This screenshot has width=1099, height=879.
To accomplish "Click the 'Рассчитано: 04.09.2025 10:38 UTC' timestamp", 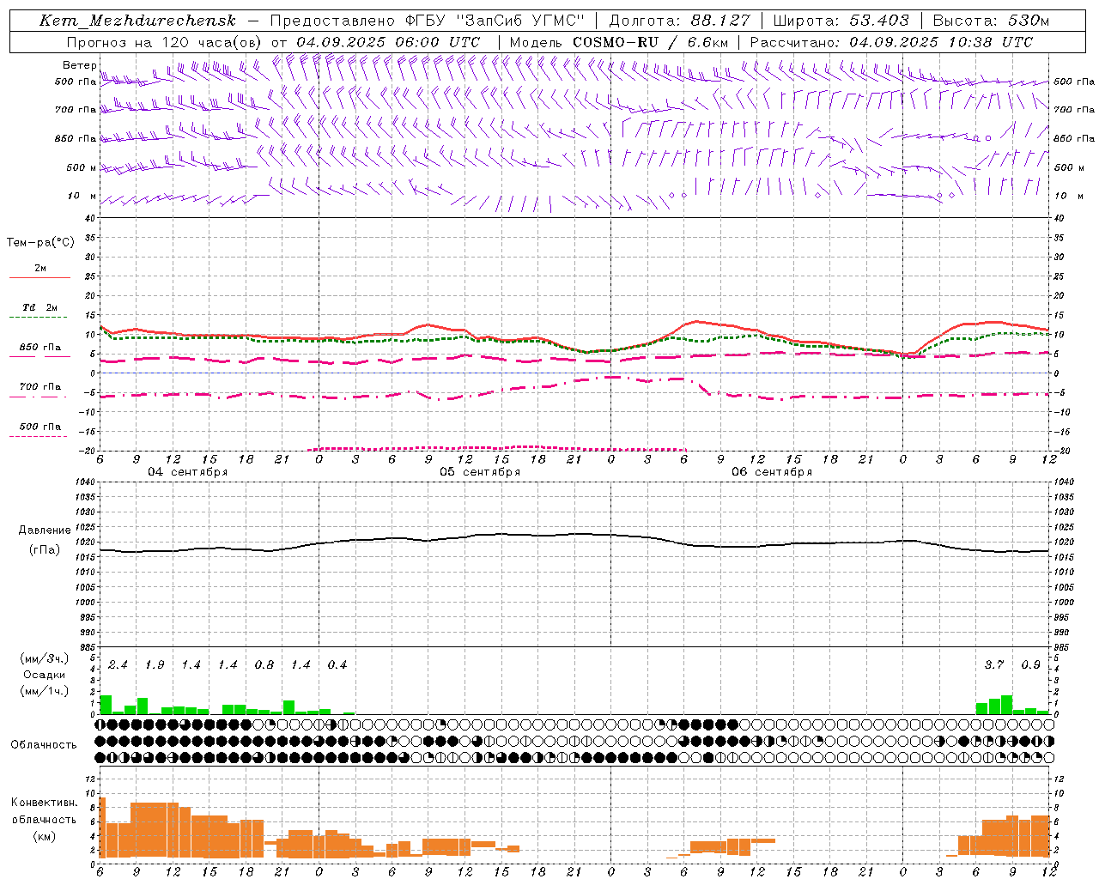I will 891,41.
